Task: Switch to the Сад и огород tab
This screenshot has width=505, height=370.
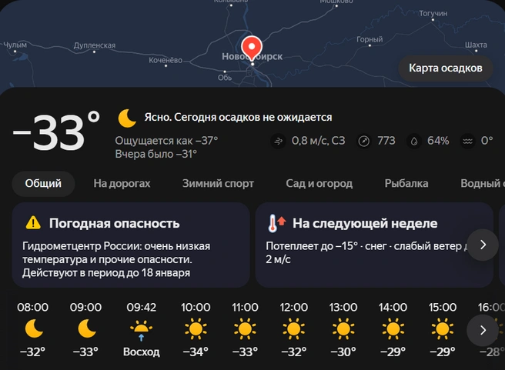Action: pyautogui.click(x=319, y=183)
